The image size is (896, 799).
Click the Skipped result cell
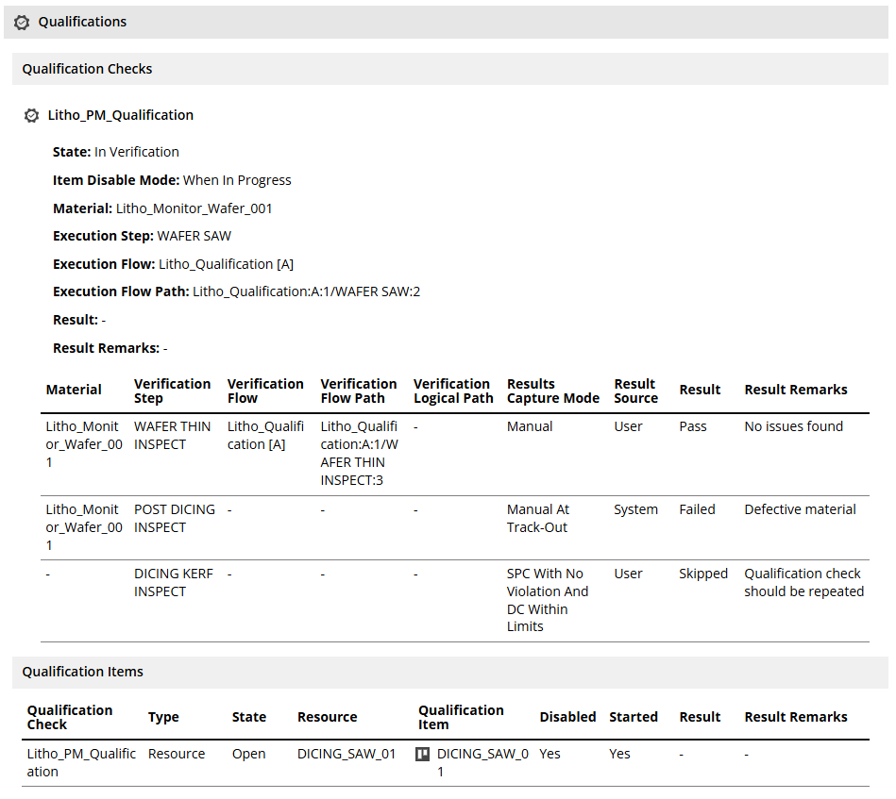point(703,574)
